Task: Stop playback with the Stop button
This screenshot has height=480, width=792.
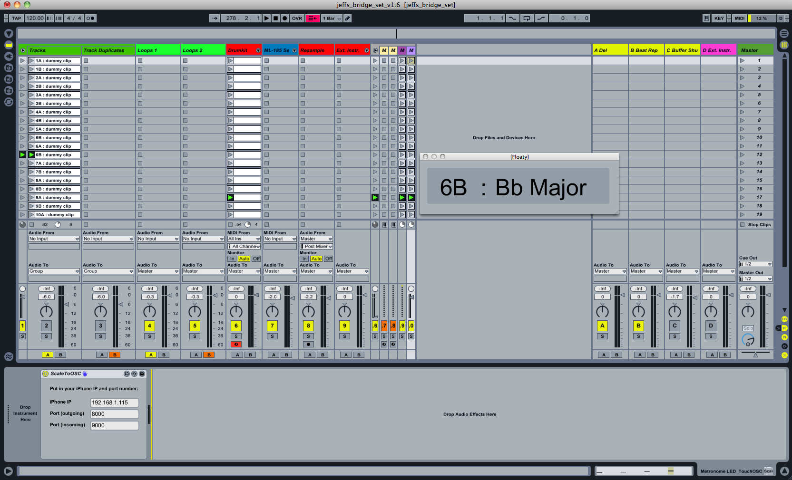Action: (x=275, y=18)
